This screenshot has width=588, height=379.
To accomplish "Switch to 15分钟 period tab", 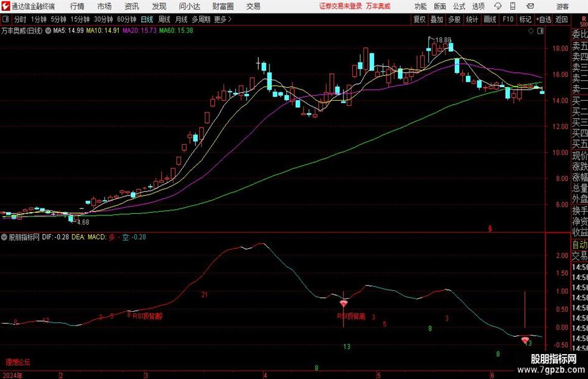I will [80, 19].
